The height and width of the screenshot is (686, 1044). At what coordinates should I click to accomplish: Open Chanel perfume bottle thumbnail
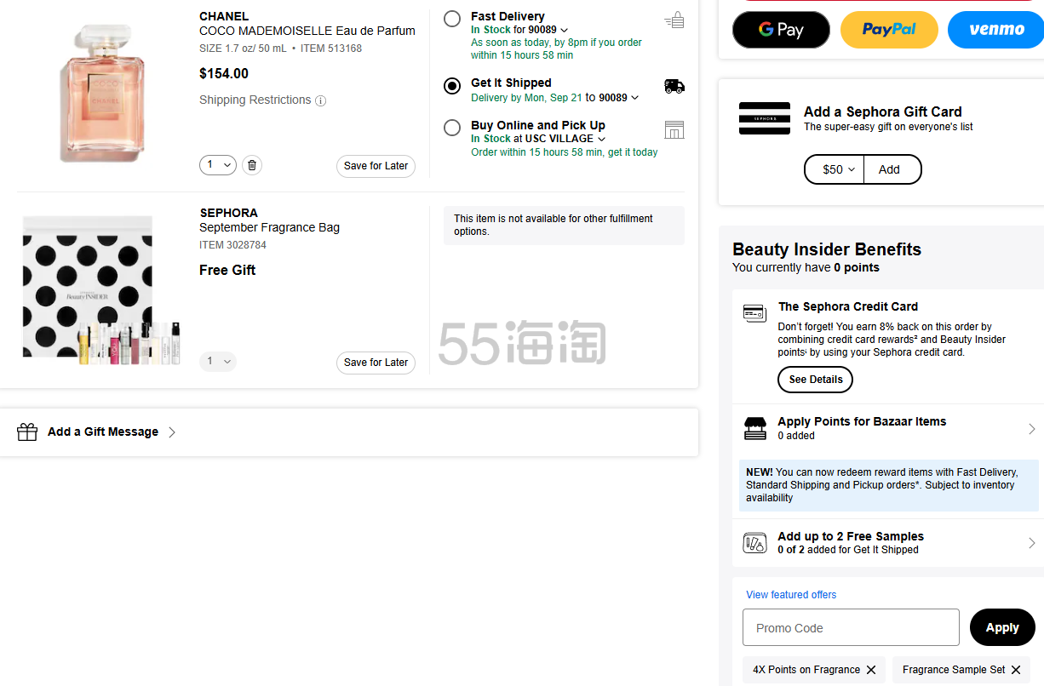point(102,92)
